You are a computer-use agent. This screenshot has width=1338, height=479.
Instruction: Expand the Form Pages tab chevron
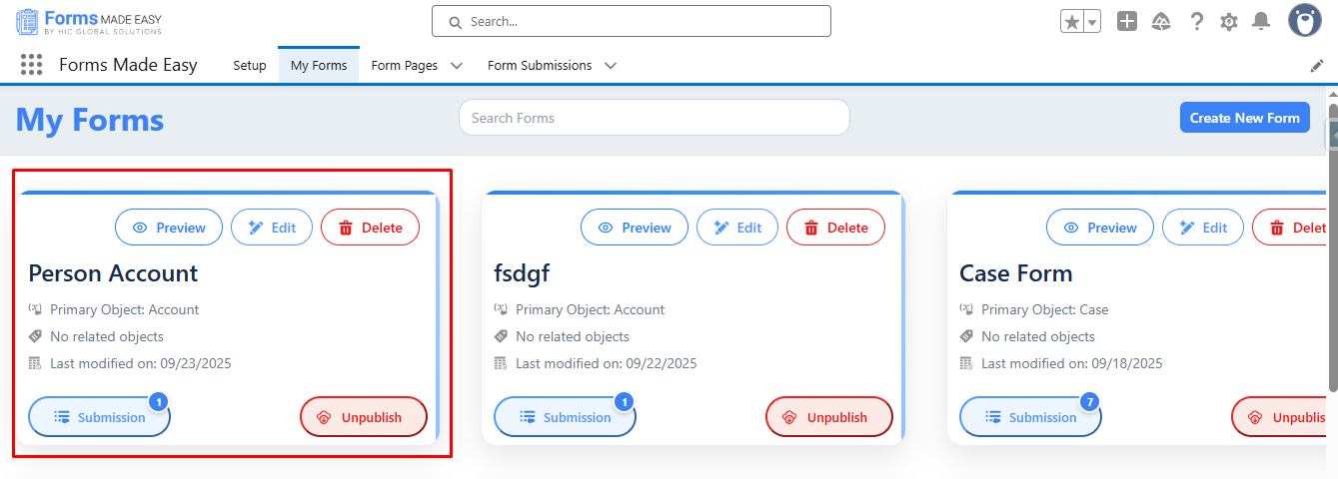coord(457,66)
